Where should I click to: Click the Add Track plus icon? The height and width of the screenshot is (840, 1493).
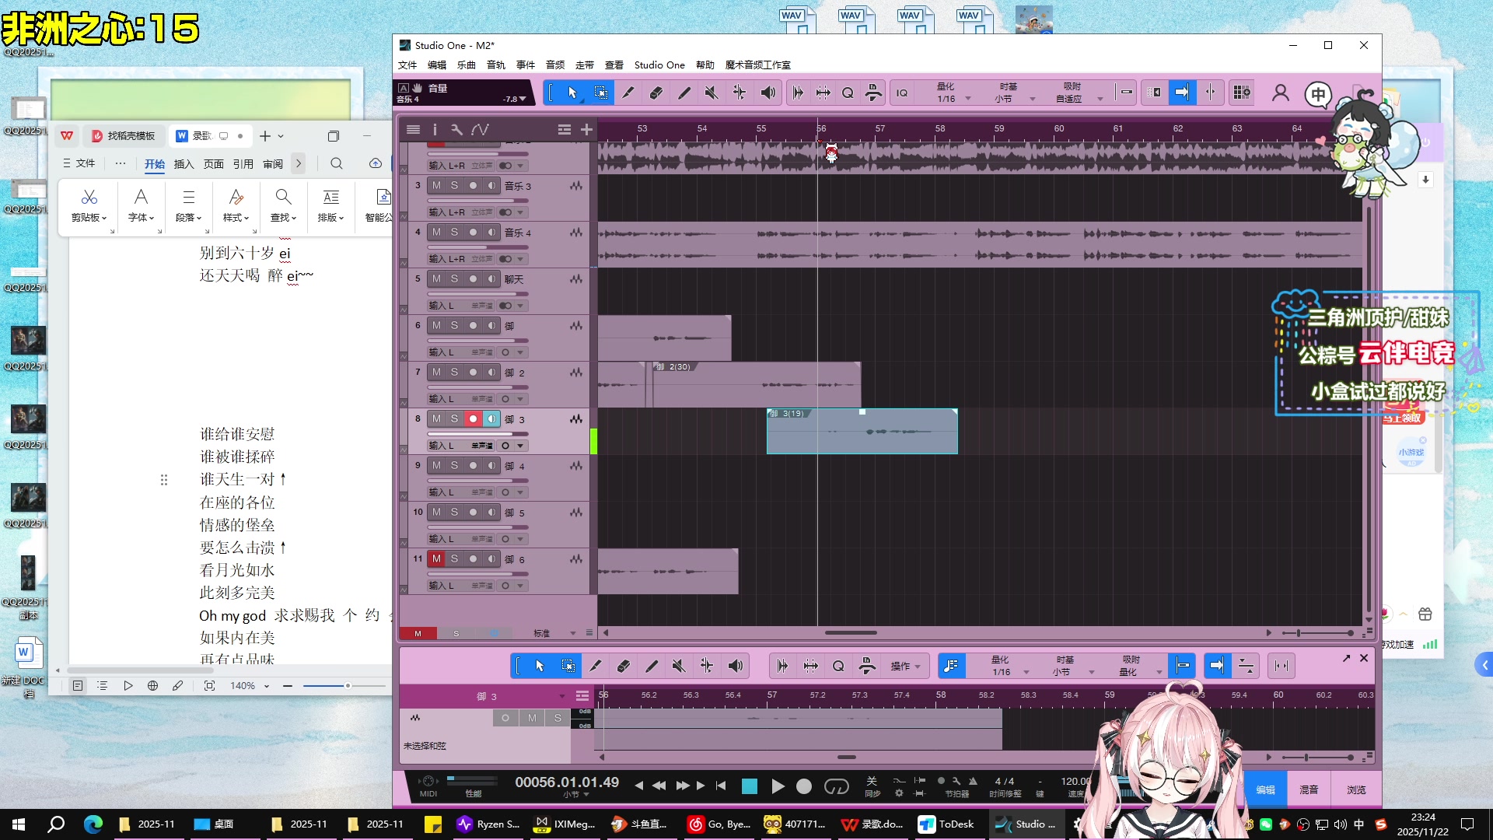click(x=587, y=130)
